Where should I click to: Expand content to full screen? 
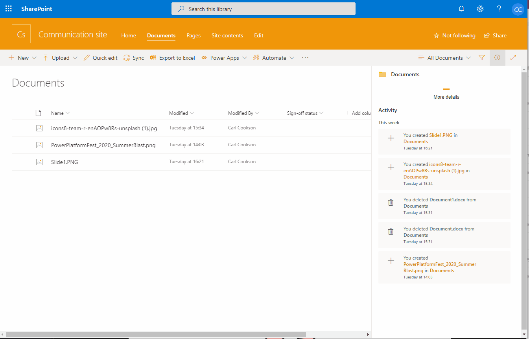tap(513, 58)
